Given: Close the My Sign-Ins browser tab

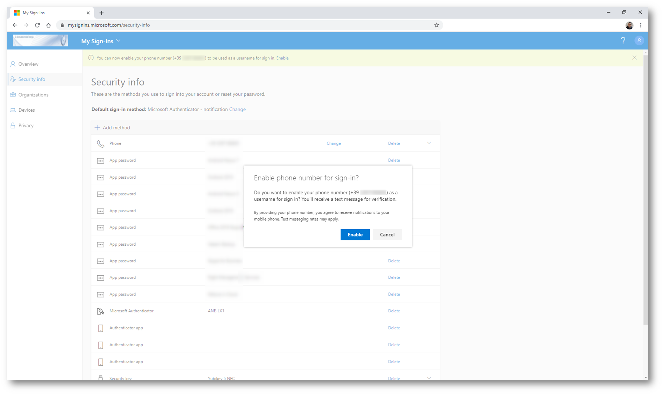Looking at the screenshot, I should pos(88,13).
